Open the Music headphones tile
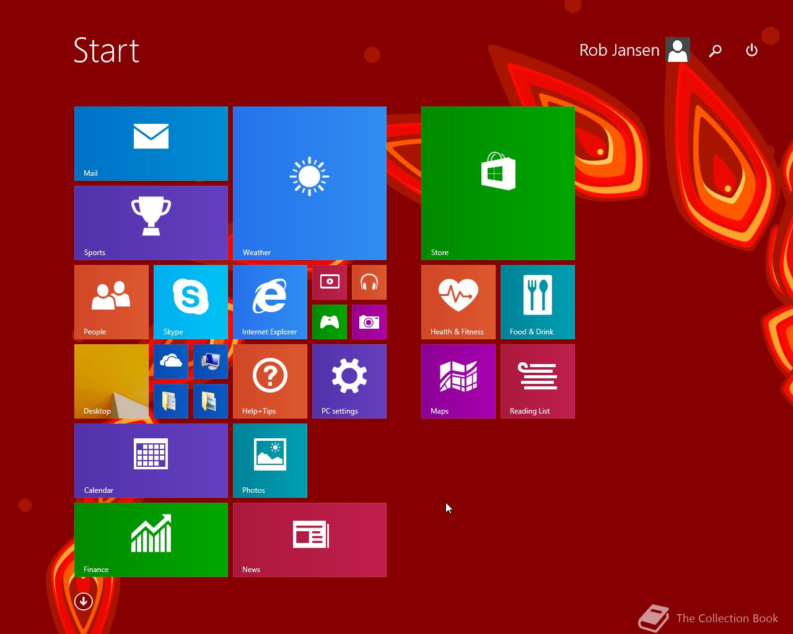Image resolution: width=793 pixels, height=634 pixels. tap(369, 282)
